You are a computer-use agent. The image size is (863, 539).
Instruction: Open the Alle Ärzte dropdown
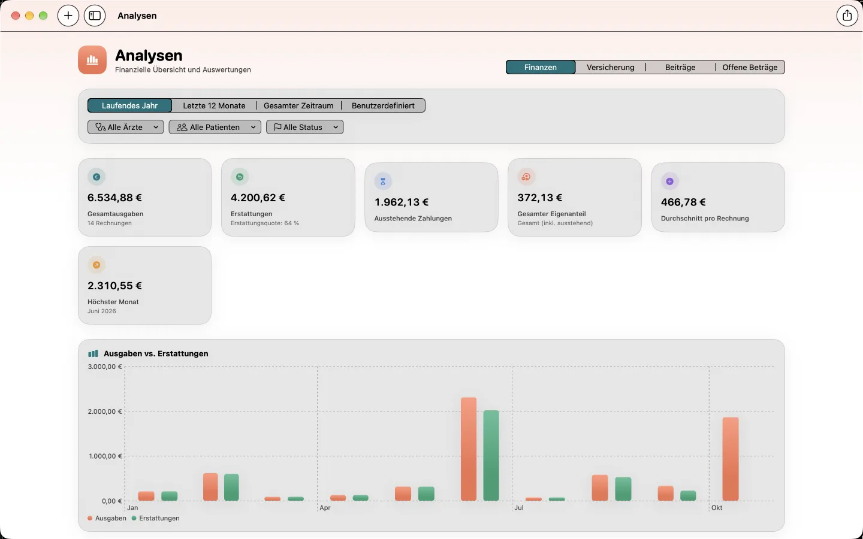click(126, 127)
